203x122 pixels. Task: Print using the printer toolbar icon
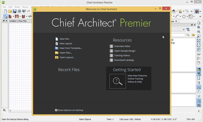19,11
